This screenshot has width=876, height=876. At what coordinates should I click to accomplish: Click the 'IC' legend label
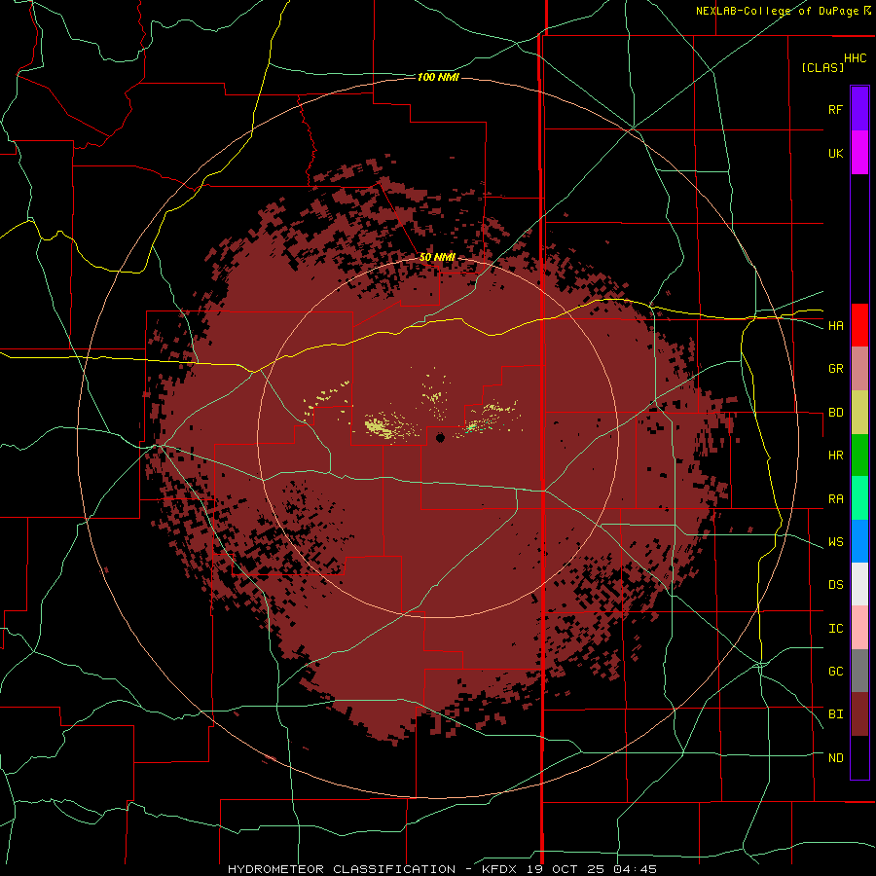pos(835,629)
